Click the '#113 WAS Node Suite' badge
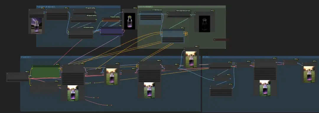 [157, 10]
